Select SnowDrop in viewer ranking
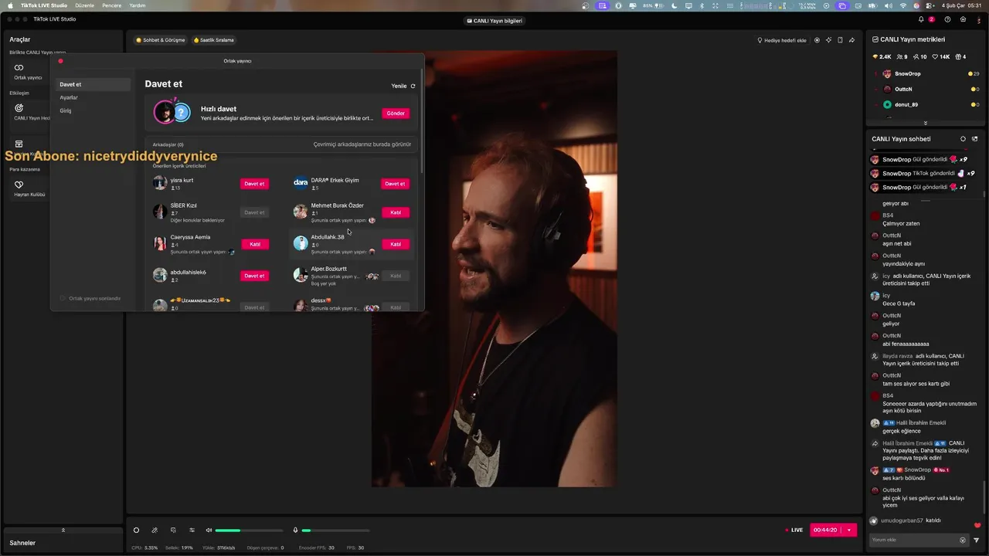 [x=927, y=73]
